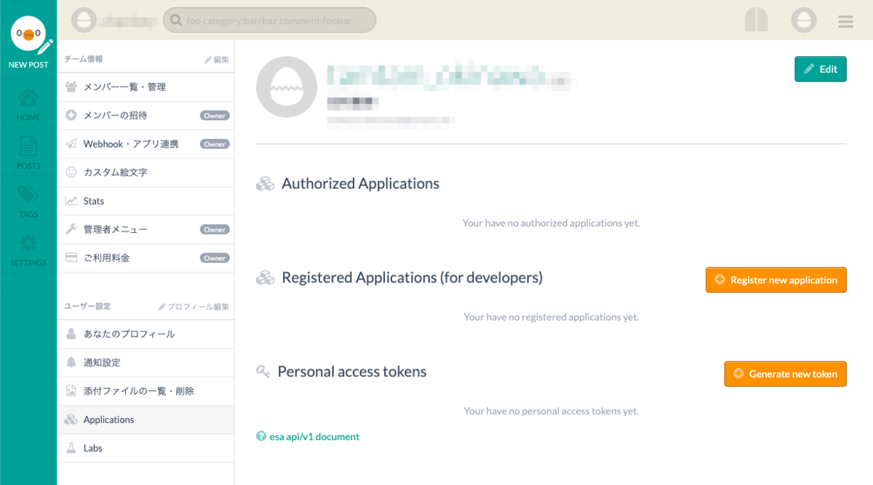Click the NEW POST bird icon
Image resolution: width=873 pixels, height=485 pixels.
point(28,35)
